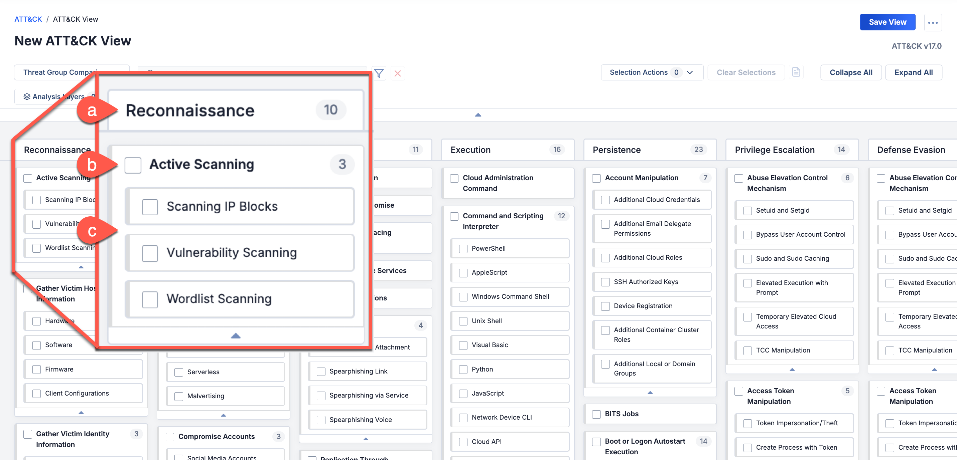Collapse the top panel using the up arrow
This screenshot has width=957, height=460.
(x=478, y=115)
